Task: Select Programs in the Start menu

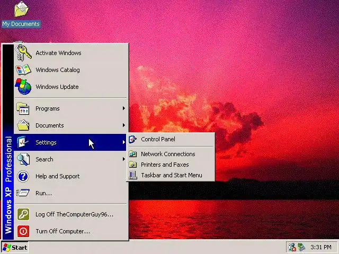Action: (x=71, y=108)
